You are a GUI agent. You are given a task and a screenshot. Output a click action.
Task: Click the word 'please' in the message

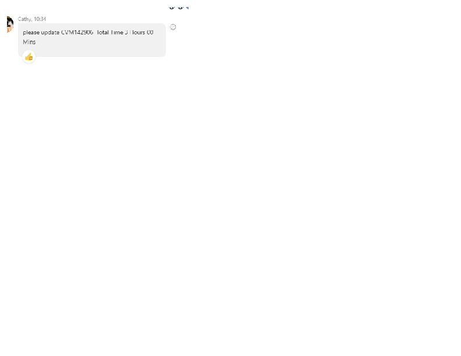tap(31, 33)
